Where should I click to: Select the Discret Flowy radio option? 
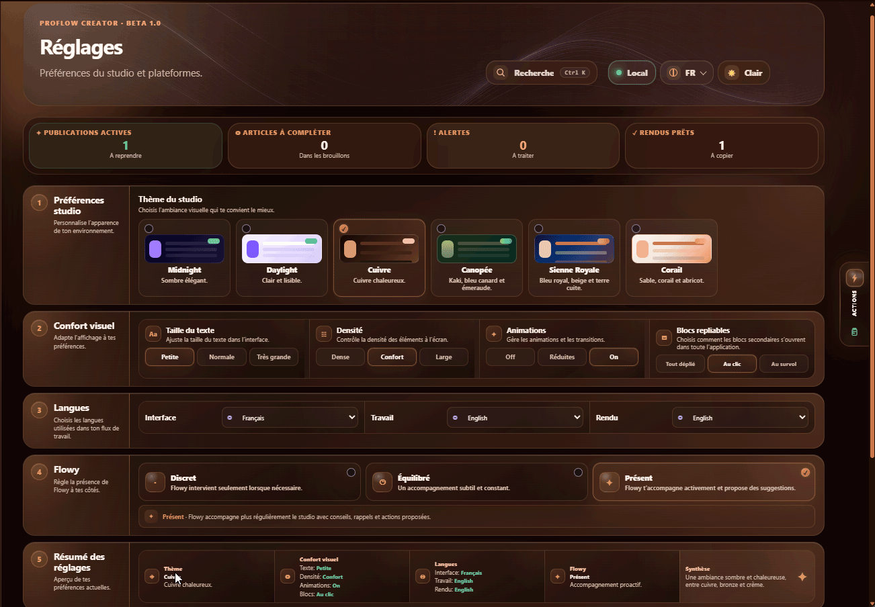click(x=351, y=473)
